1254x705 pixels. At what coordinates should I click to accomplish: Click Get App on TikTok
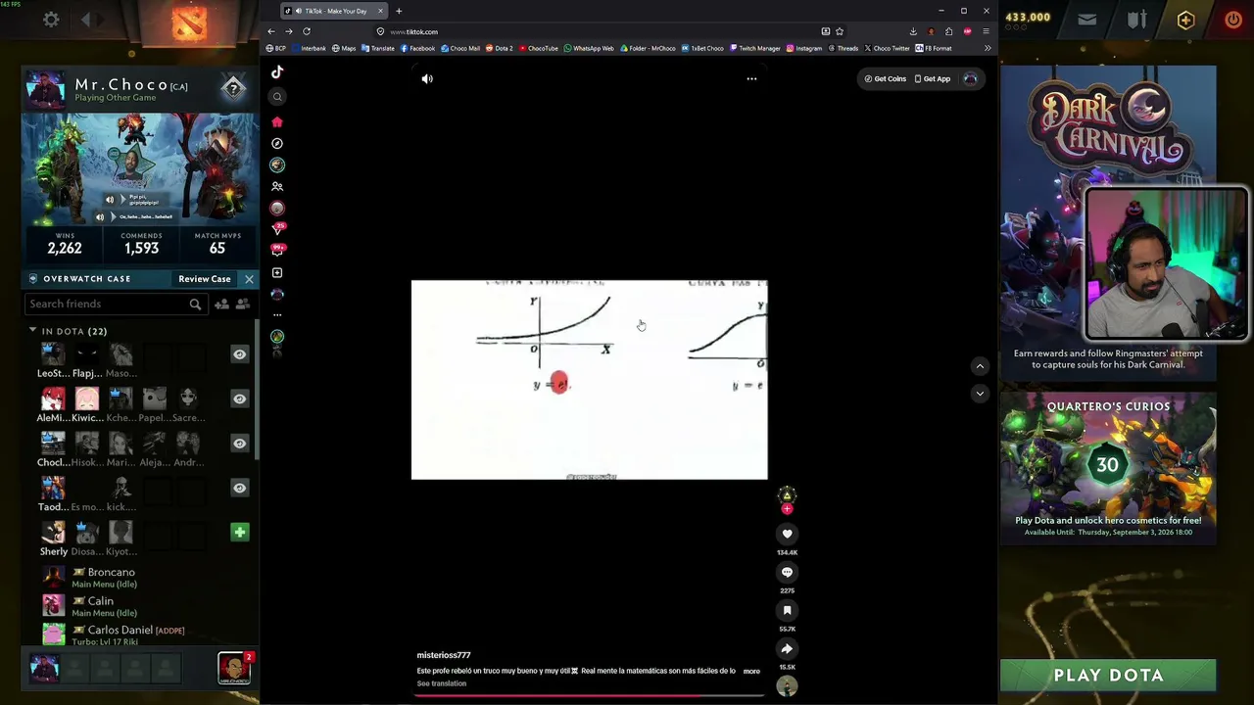[x=932, y=78]
